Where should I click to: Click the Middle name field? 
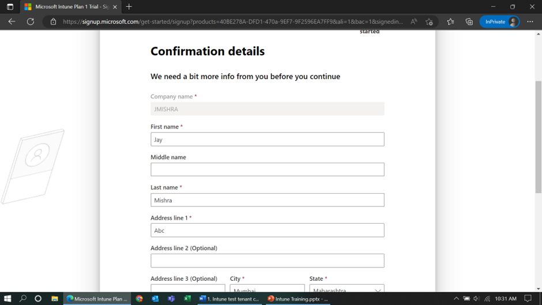coord(267,170)
